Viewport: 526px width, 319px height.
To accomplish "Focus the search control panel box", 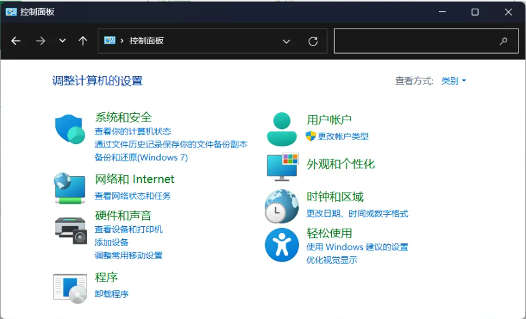I will (426, 41).
